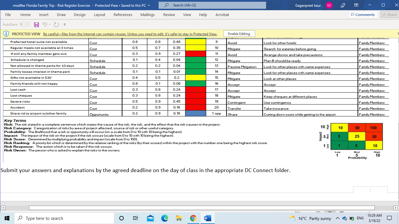Launch Microsoft Edge from the taskbar
The width and height of the screenshot is (399, 224).
click(x=164, y=218)
